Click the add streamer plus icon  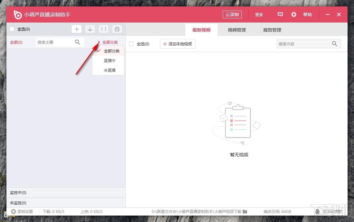point(77,29)
